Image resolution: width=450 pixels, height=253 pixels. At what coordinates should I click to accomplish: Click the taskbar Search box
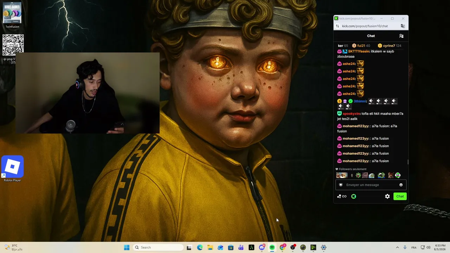pyautogui.click(x=159, y=247)
